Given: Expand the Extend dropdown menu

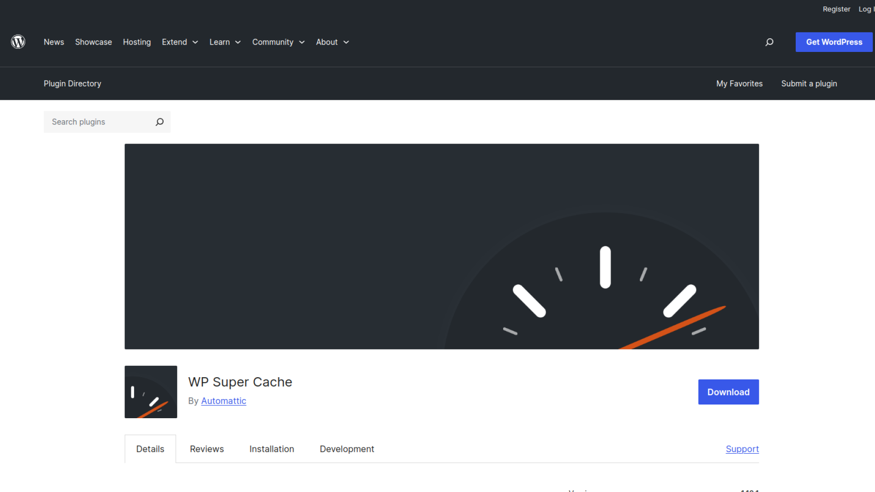Looking at the screenshot, I should tap(180, 42).
